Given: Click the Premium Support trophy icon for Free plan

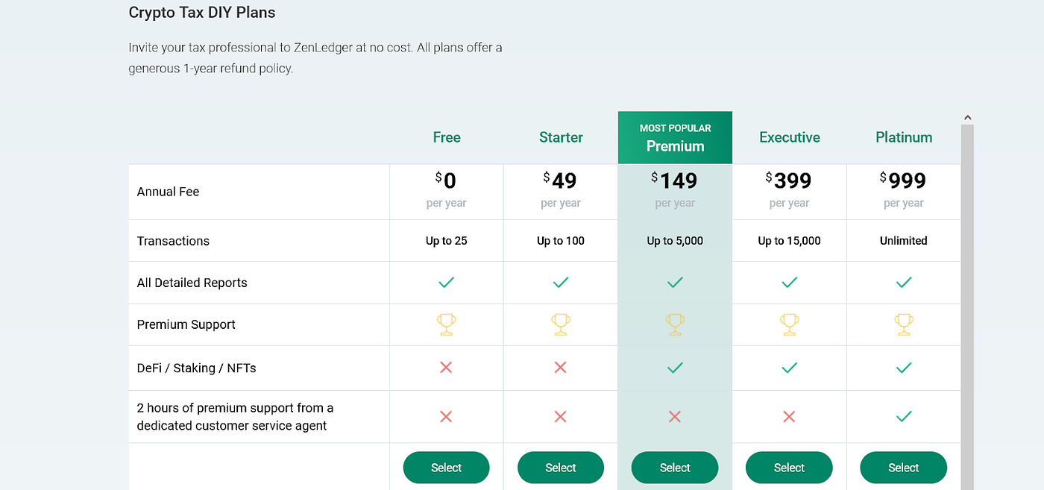Looking at the screenshot, I should (x=446, y=324).
